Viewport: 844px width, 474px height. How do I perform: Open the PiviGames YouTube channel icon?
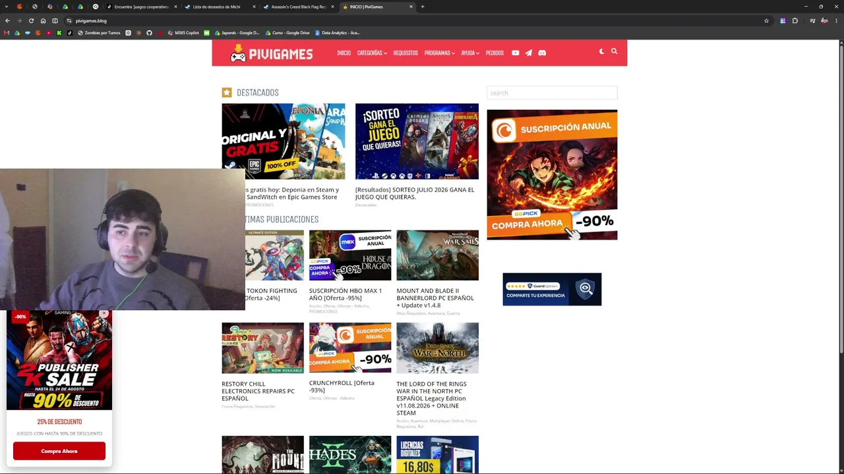(516, 53)
